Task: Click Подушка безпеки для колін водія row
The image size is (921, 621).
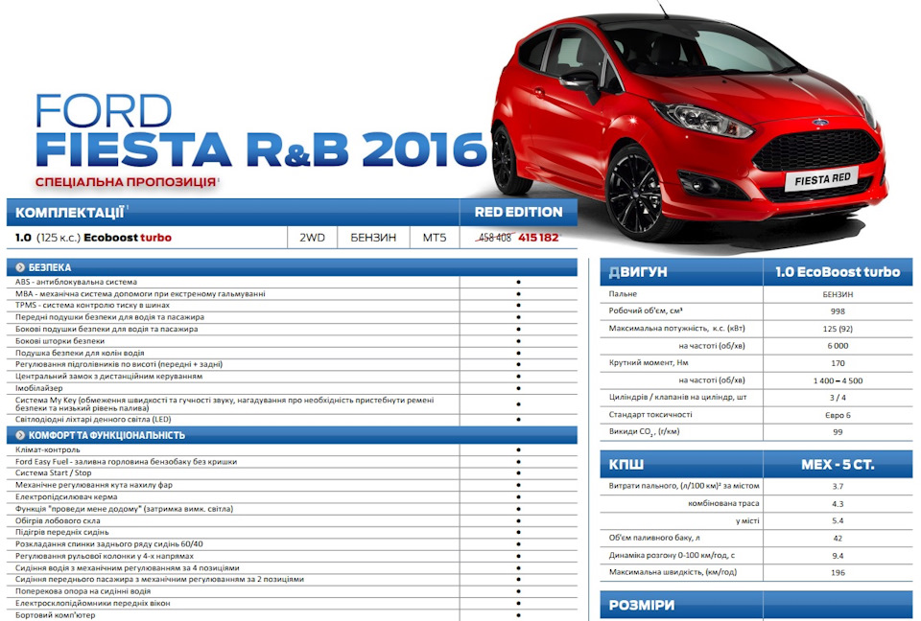Action: (292, 353)
